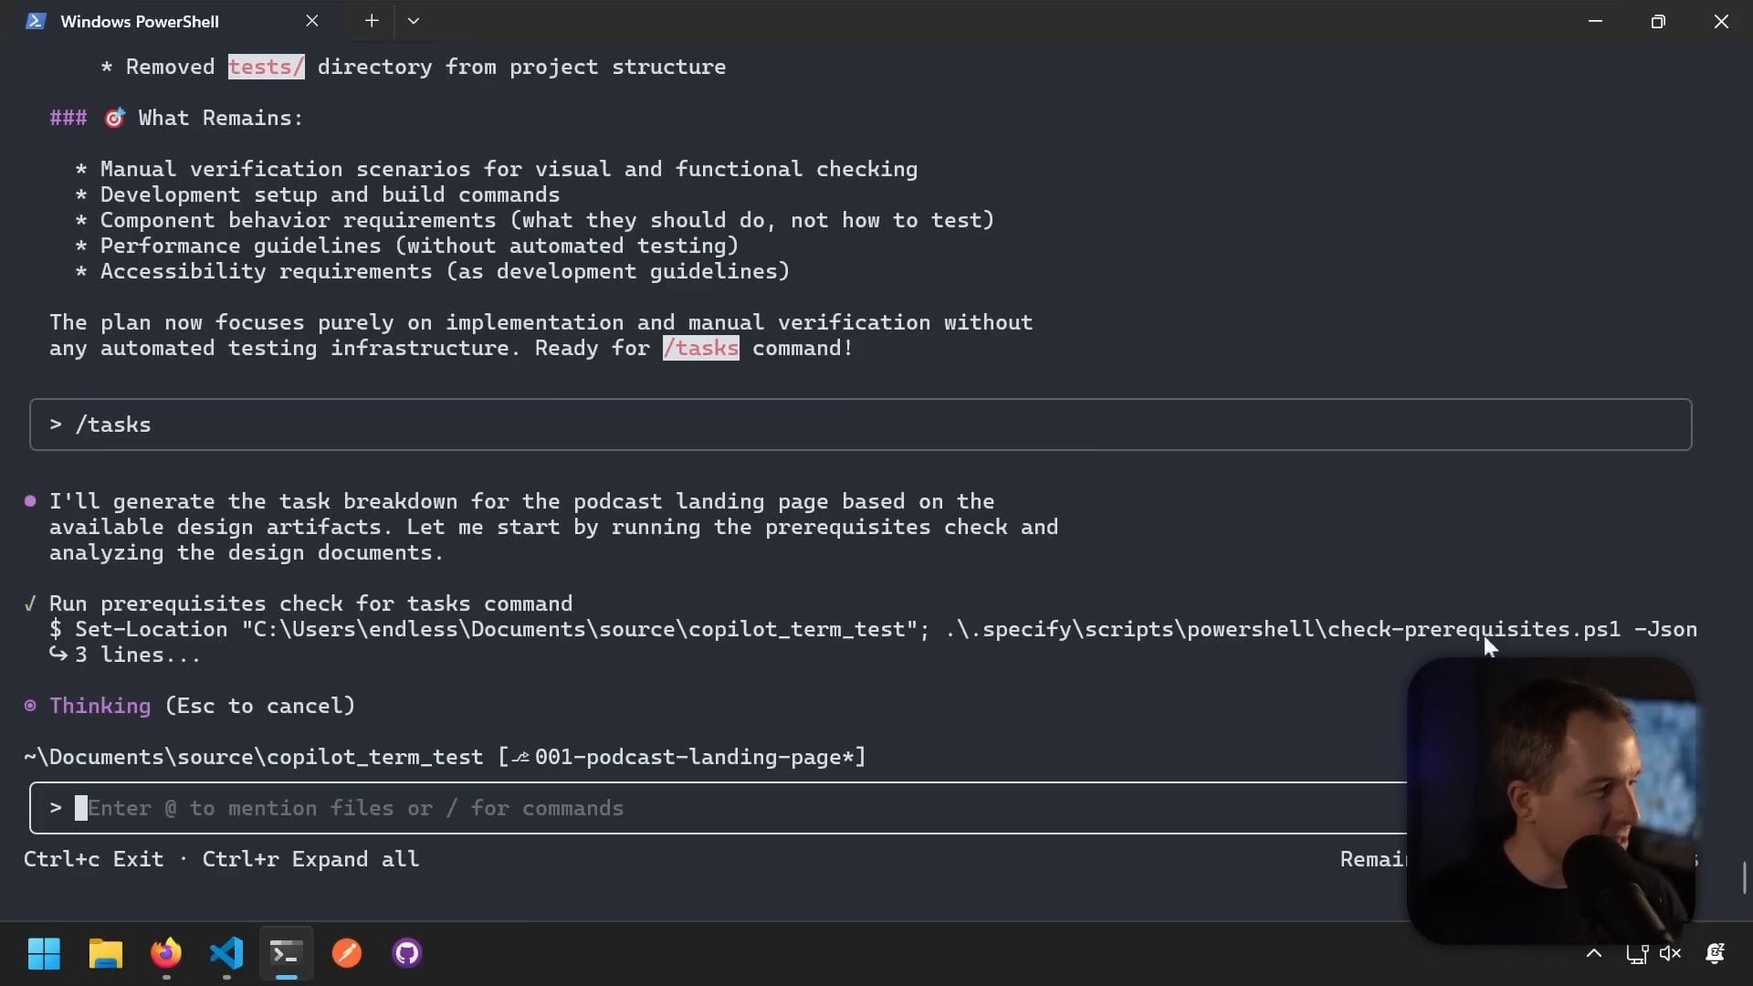The height and width of the screenshot is (986, 1753).
Task: Expand the collapsed 3 lines output
Action: pos(137,655)
